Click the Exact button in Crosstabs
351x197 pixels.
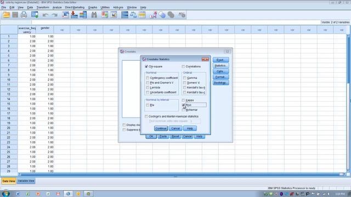tap(220, 60)
